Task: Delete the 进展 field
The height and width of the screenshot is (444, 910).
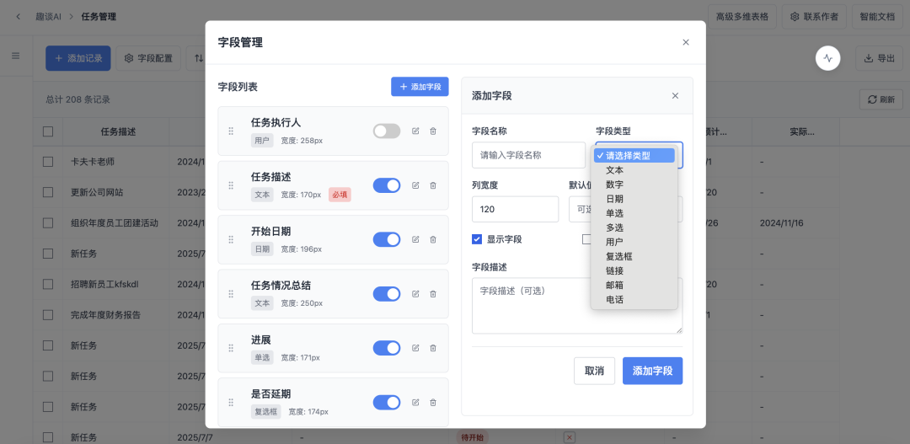Action: [433, 348]
